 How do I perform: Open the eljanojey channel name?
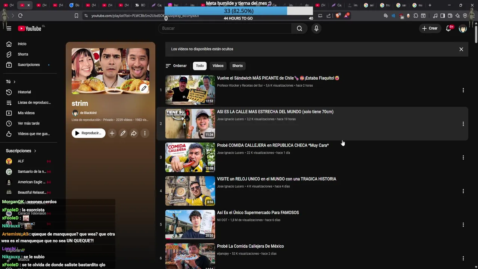[x=223, y=254]
